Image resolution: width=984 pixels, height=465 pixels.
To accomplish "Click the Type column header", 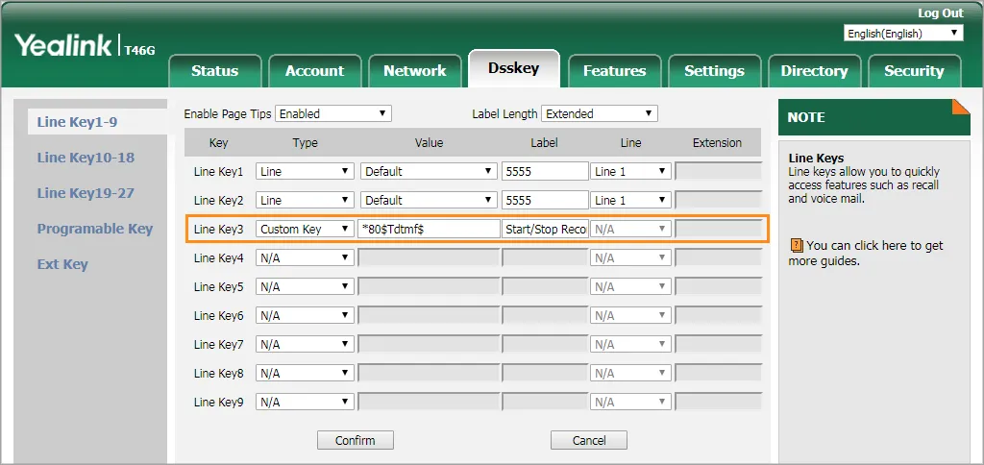I will tap(305, 143).
